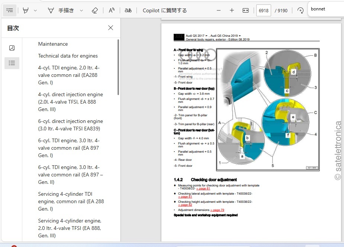The image size is (344, 247).
Task: Open Copilot に質問する
Action: 165,10
